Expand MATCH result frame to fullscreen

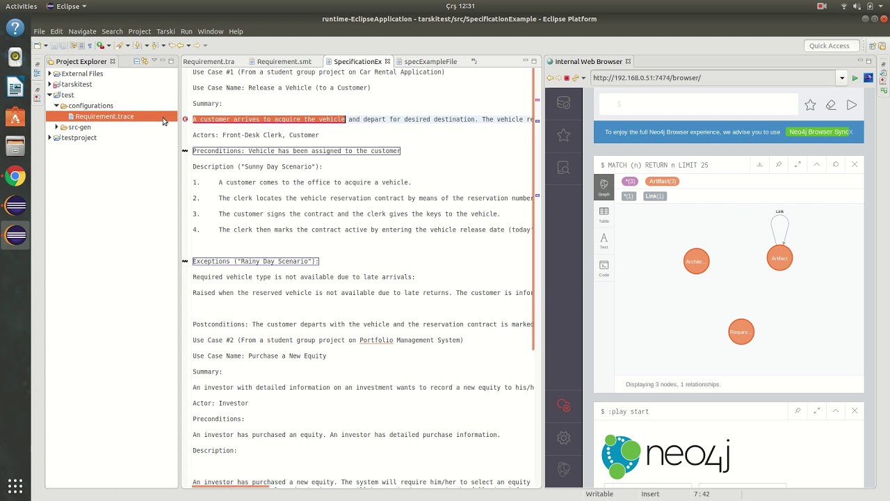pyautogui.click(x=798, y=165)
